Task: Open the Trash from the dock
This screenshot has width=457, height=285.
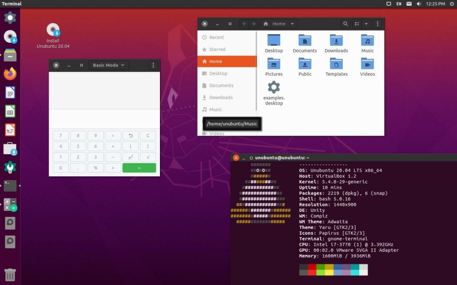Action: (x=10, y=274)
